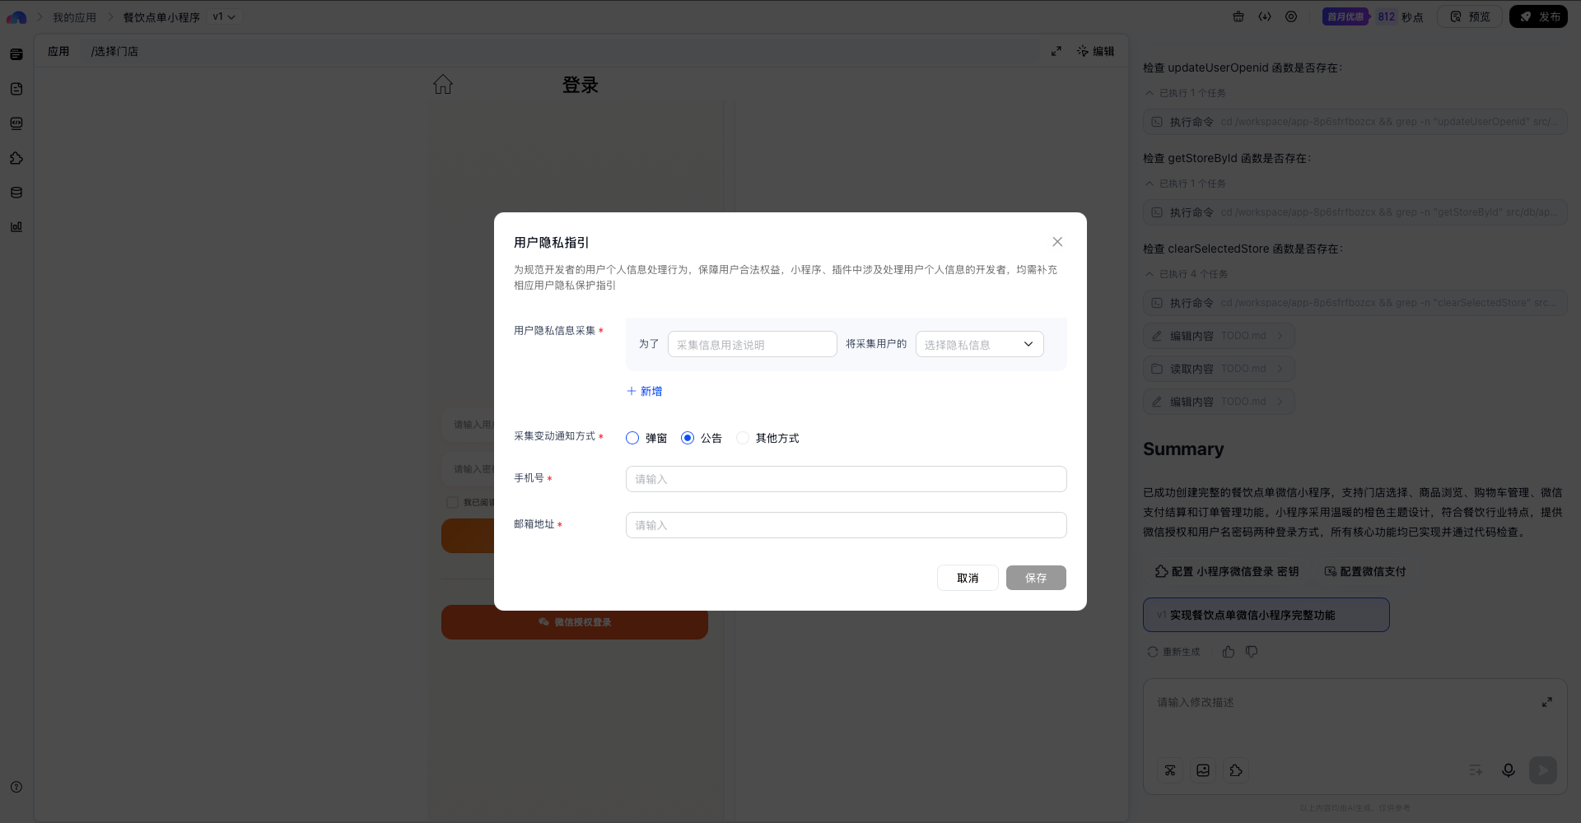Viewport: 1581px width, 823px height.
Task: Click the fullscreen expand icon in preview toolbar
Action: point(1056,51)
